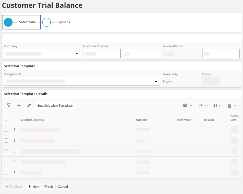The width and height of the screenshot is (243, 194).
Task: Open three-dot menu for last row
Action: [x=15, y=173]
